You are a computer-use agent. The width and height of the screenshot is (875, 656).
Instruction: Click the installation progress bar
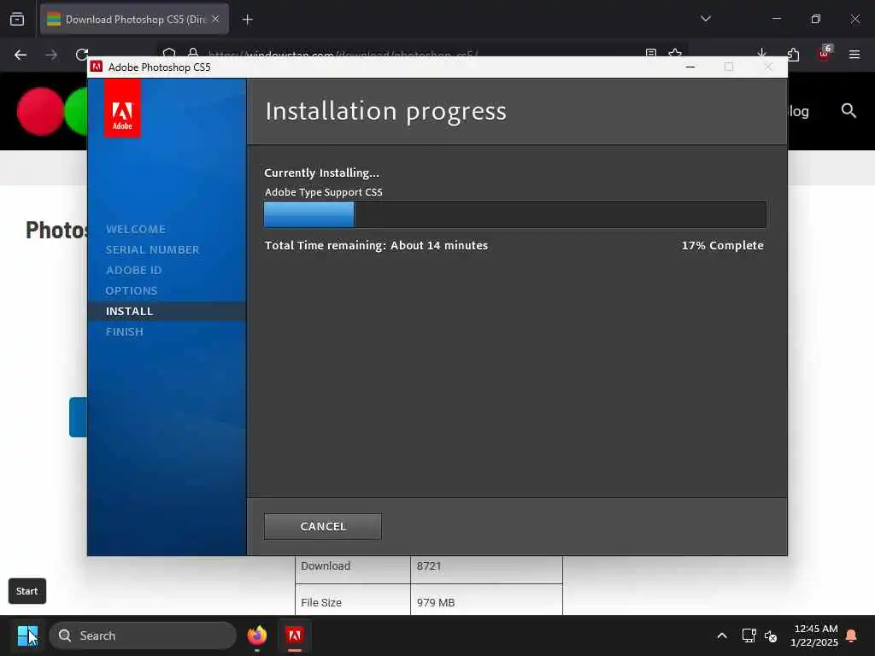tap(514, 214)
